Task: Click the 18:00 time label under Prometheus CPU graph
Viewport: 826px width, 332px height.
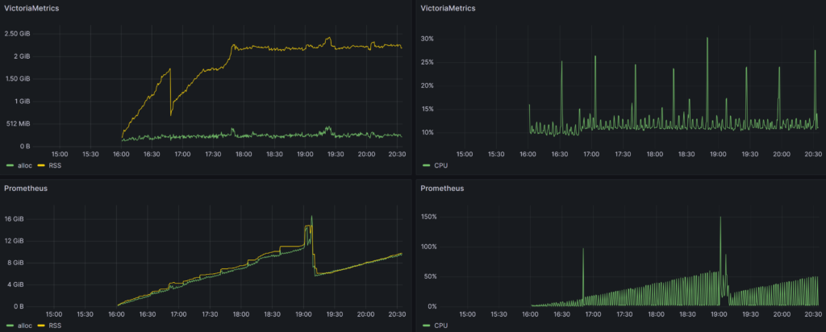Action: pyautogui.click(x=656, y=314)
